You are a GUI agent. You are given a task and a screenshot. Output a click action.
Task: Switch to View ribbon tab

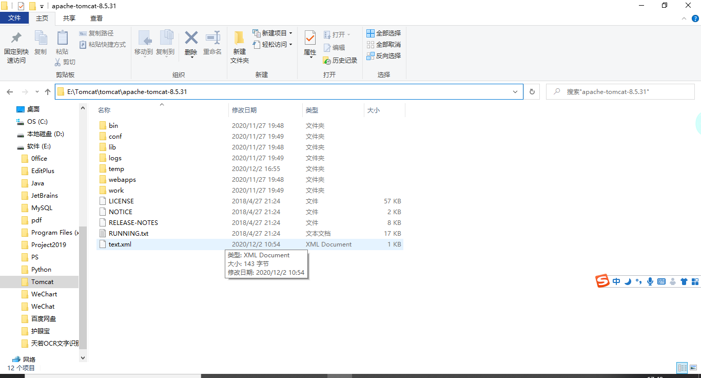96,18
